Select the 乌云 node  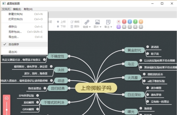(x=131, y=64)
